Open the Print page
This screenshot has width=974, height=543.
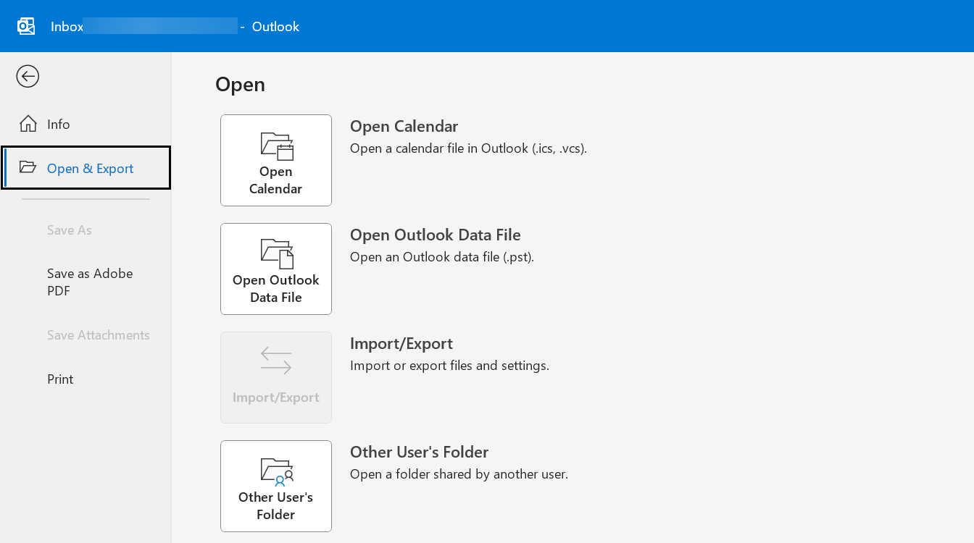[60, 379]
